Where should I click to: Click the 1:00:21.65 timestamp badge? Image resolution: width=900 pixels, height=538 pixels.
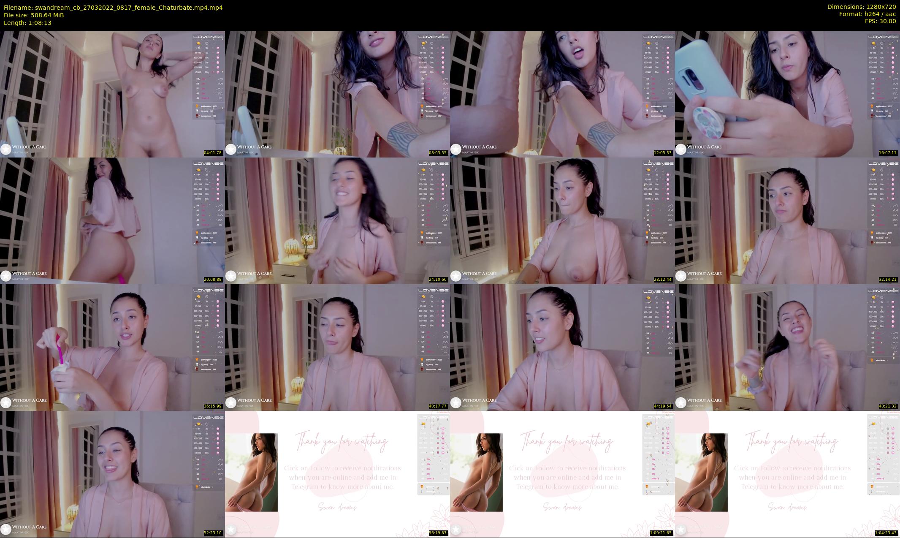662,533
